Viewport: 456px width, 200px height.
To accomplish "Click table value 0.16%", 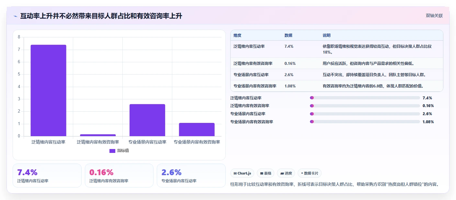I will click(290, 64).
